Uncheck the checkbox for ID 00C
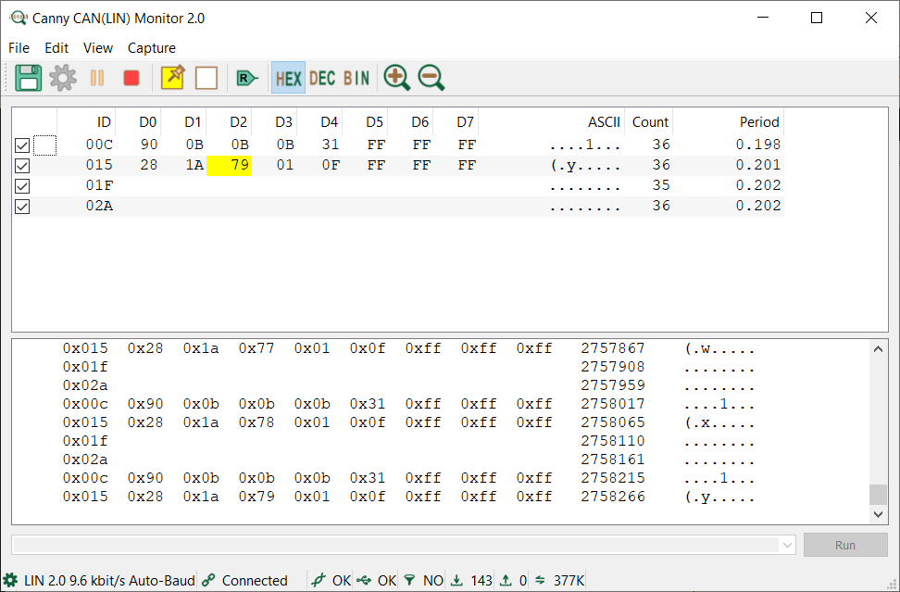900x592 pixels. coord(22,145)
